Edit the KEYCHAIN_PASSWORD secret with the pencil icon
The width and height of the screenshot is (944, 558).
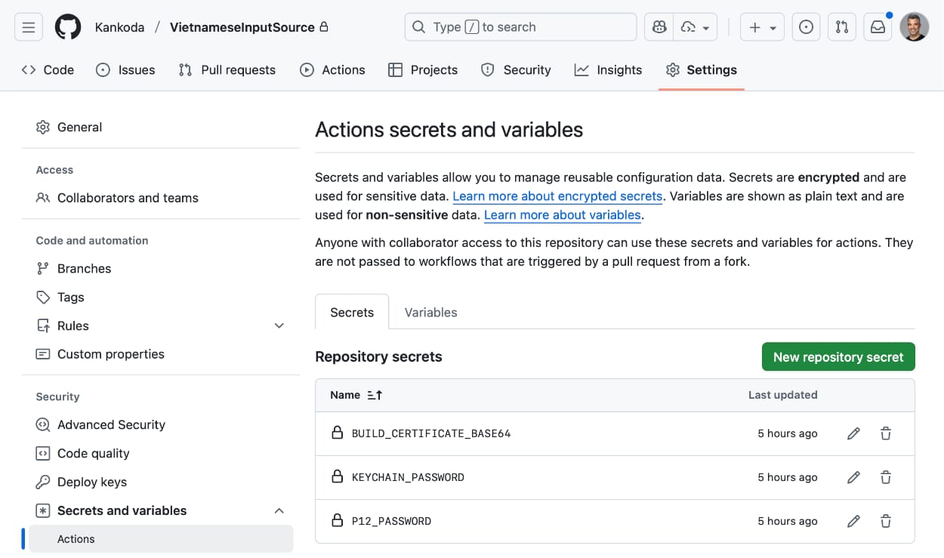click(x=853, y=477)
